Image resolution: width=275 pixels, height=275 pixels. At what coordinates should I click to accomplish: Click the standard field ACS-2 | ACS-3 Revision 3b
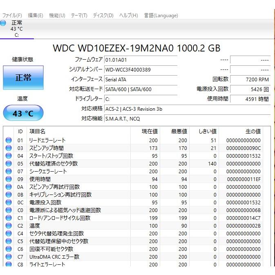coord(187,109)
